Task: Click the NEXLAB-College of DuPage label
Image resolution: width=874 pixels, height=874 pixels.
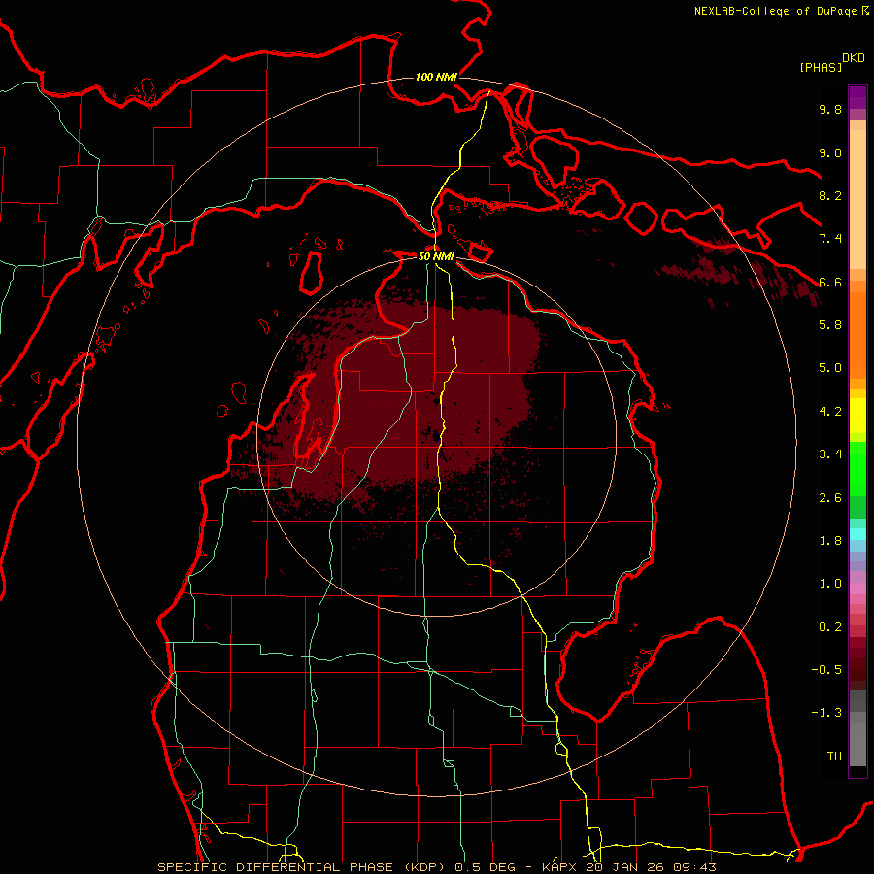Action: (x=782, y=11)
